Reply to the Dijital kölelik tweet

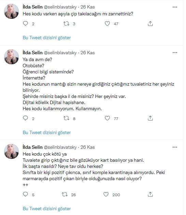tap(25, 118)
